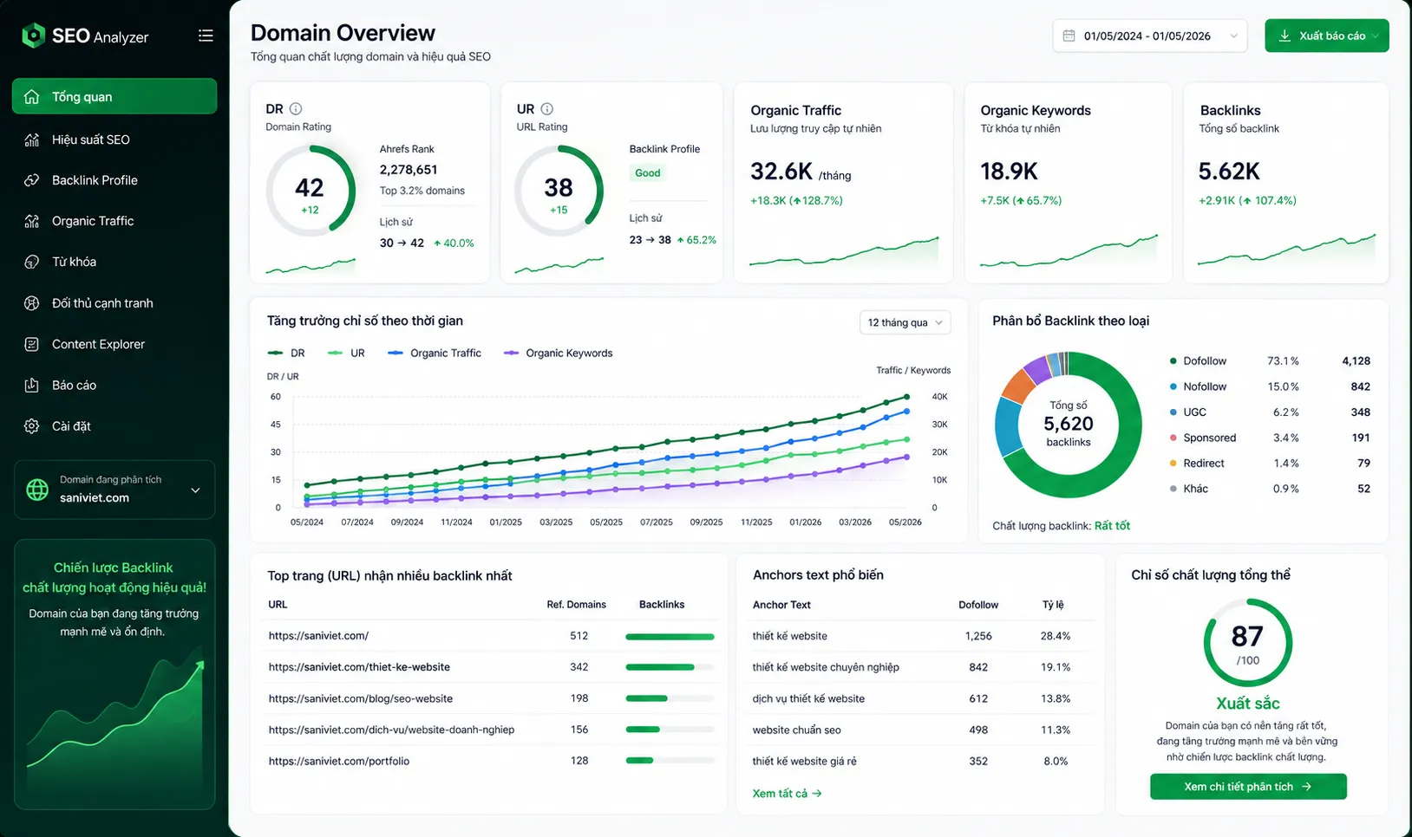Open Cài đặt menu item
Image resolution: width=1412 pixels, height=837 pixels.
pos(114,426)
